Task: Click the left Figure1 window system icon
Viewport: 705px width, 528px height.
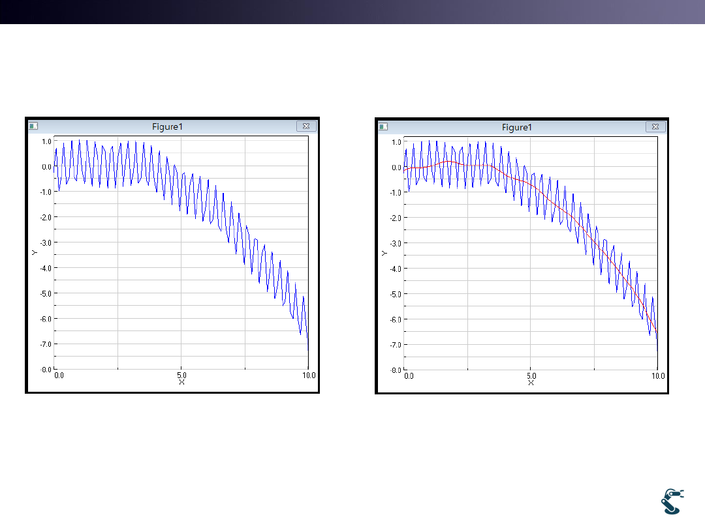Action: pos(34,126)
